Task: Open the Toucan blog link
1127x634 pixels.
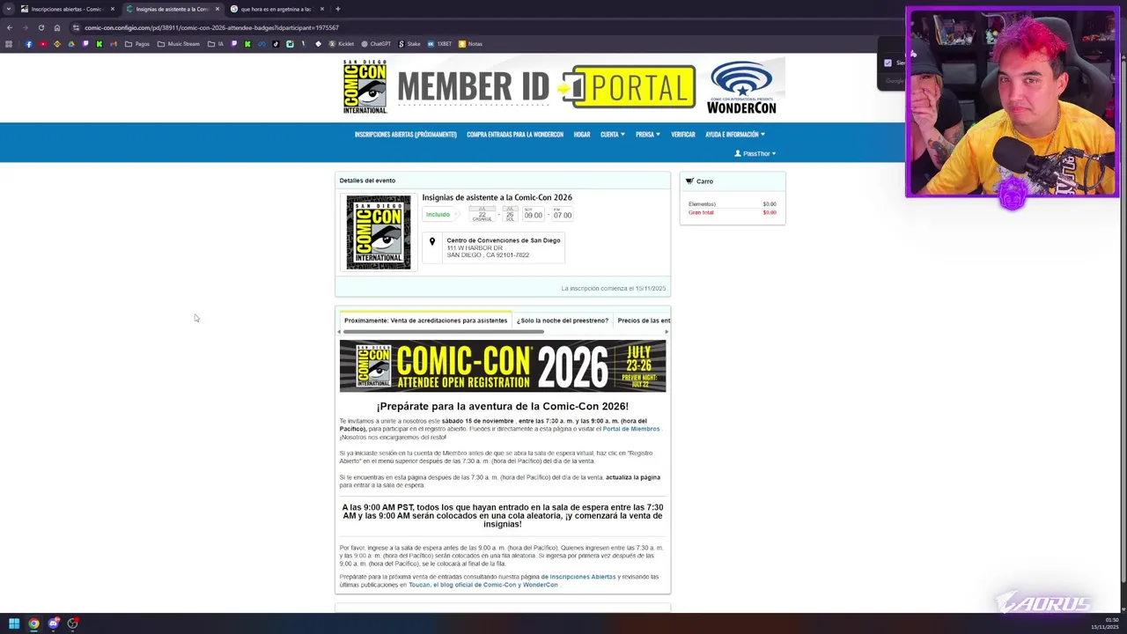Action: [483, 585]
